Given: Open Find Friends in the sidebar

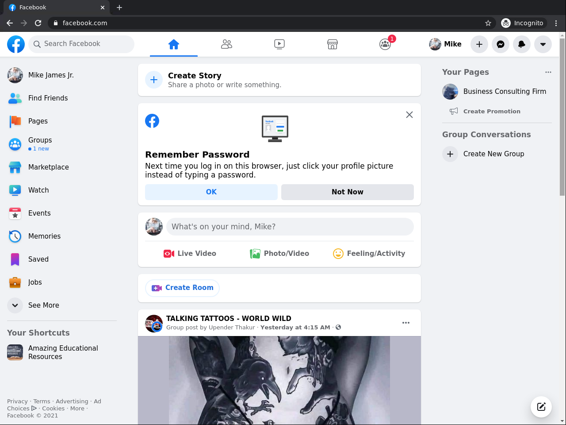Looking at the screenshot, I should (x=62, y=98).
